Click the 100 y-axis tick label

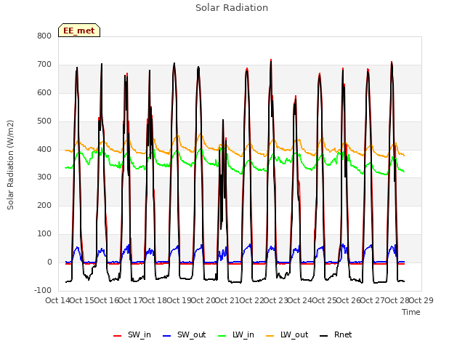tap(44, 234)
